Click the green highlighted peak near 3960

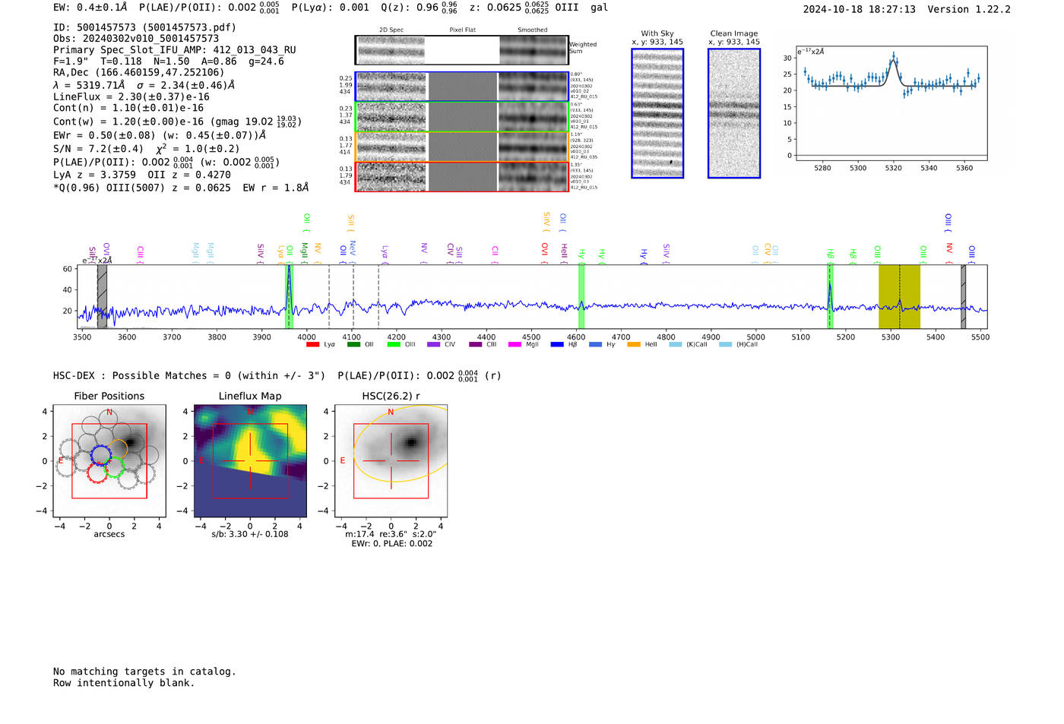tap(289, 296)
